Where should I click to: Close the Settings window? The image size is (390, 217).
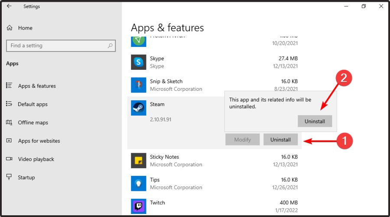pyautogui.click(x=381, y=6)
